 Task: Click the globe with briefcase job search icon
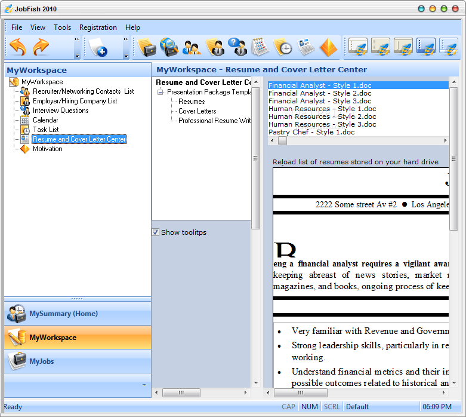click(x=169, y=47)
